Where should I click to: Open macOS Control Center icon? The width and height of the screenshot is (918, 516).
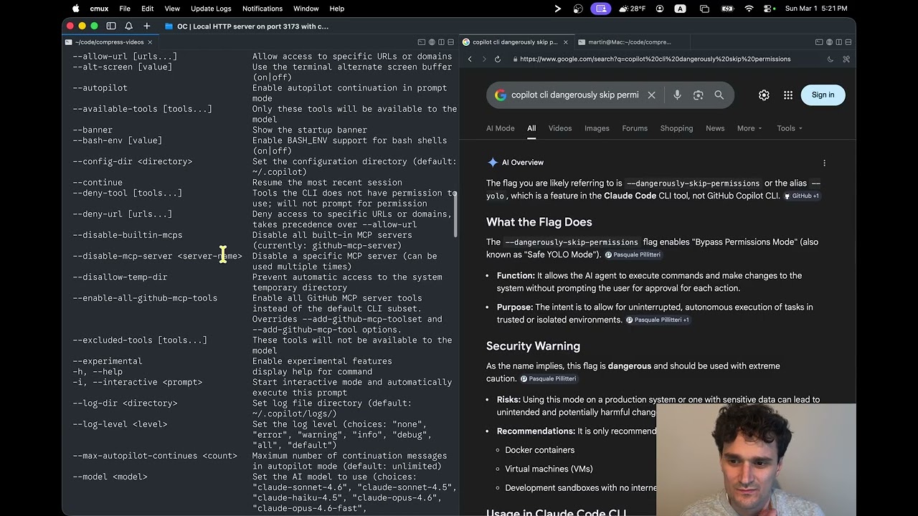click(x=769, y=9)
